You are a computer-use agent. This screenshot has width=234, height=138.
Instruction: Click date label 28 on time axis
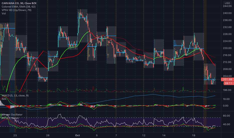tap(48, 135)
